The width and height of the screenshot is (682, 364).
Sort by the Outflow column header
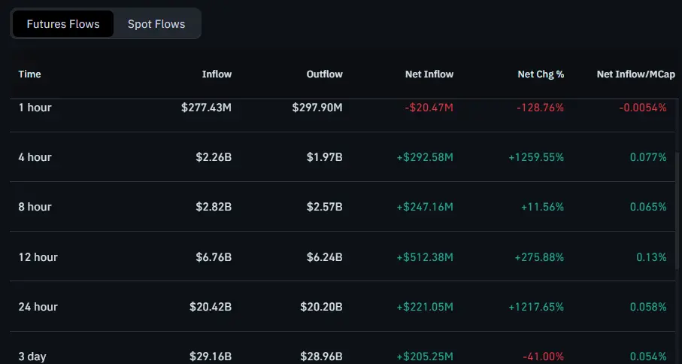tap(324, 74)
